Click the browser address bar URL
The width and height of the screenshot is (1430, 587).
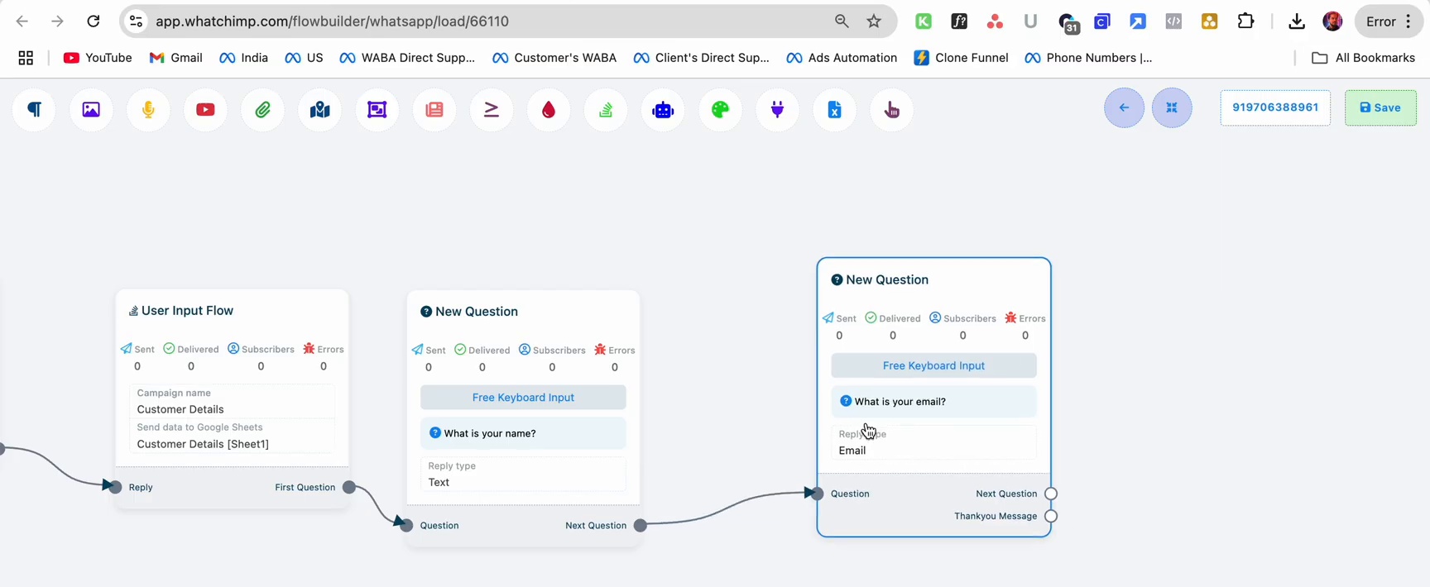pos(332,21)
